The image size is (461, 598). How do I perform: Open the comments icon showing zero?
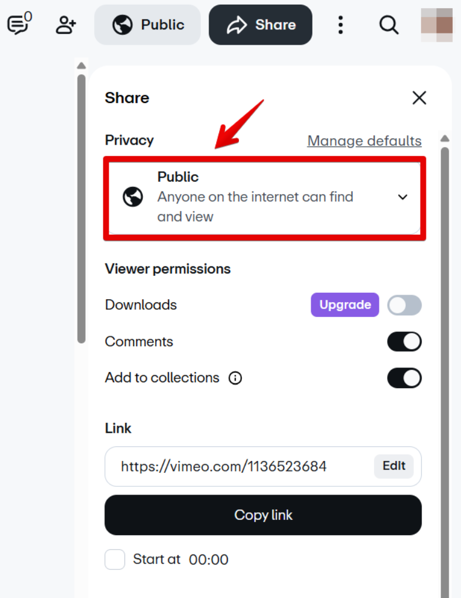pyautogui.click(x=19, y=24)
